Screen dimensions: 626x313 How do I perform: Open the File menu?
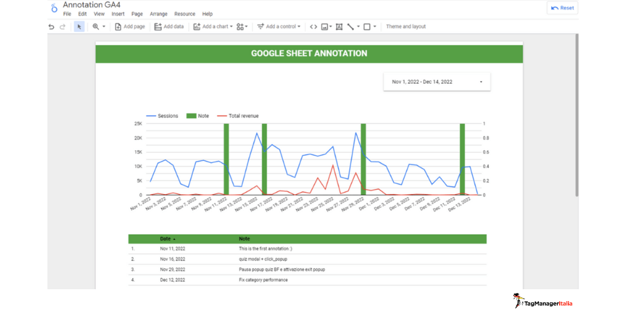(67, 14)
